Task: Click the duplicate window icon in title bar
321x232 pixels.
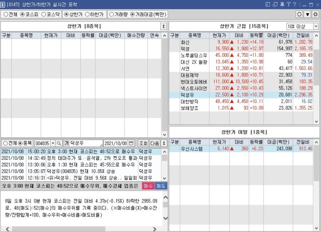Action: (275, 4)
